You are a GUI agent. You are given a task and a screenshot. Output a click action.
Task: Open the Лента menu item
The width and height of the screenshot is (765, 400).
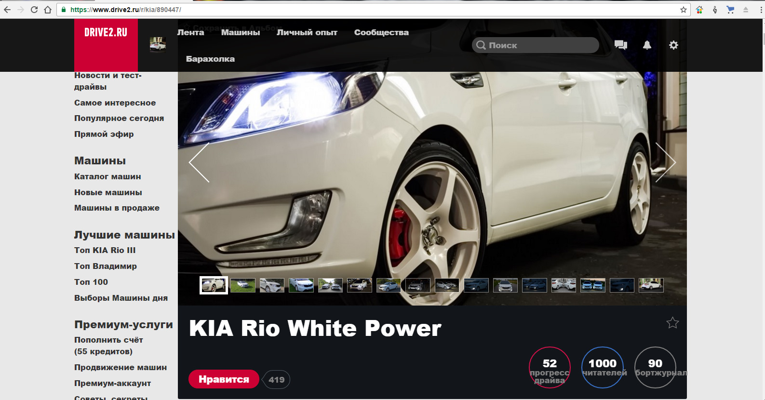(190, 32)
